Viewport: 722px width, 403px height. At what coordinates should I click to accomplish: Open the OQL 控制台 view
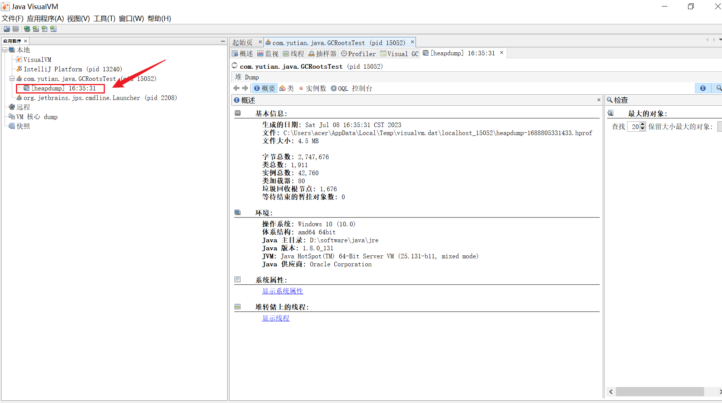click(x=351, y=88)
